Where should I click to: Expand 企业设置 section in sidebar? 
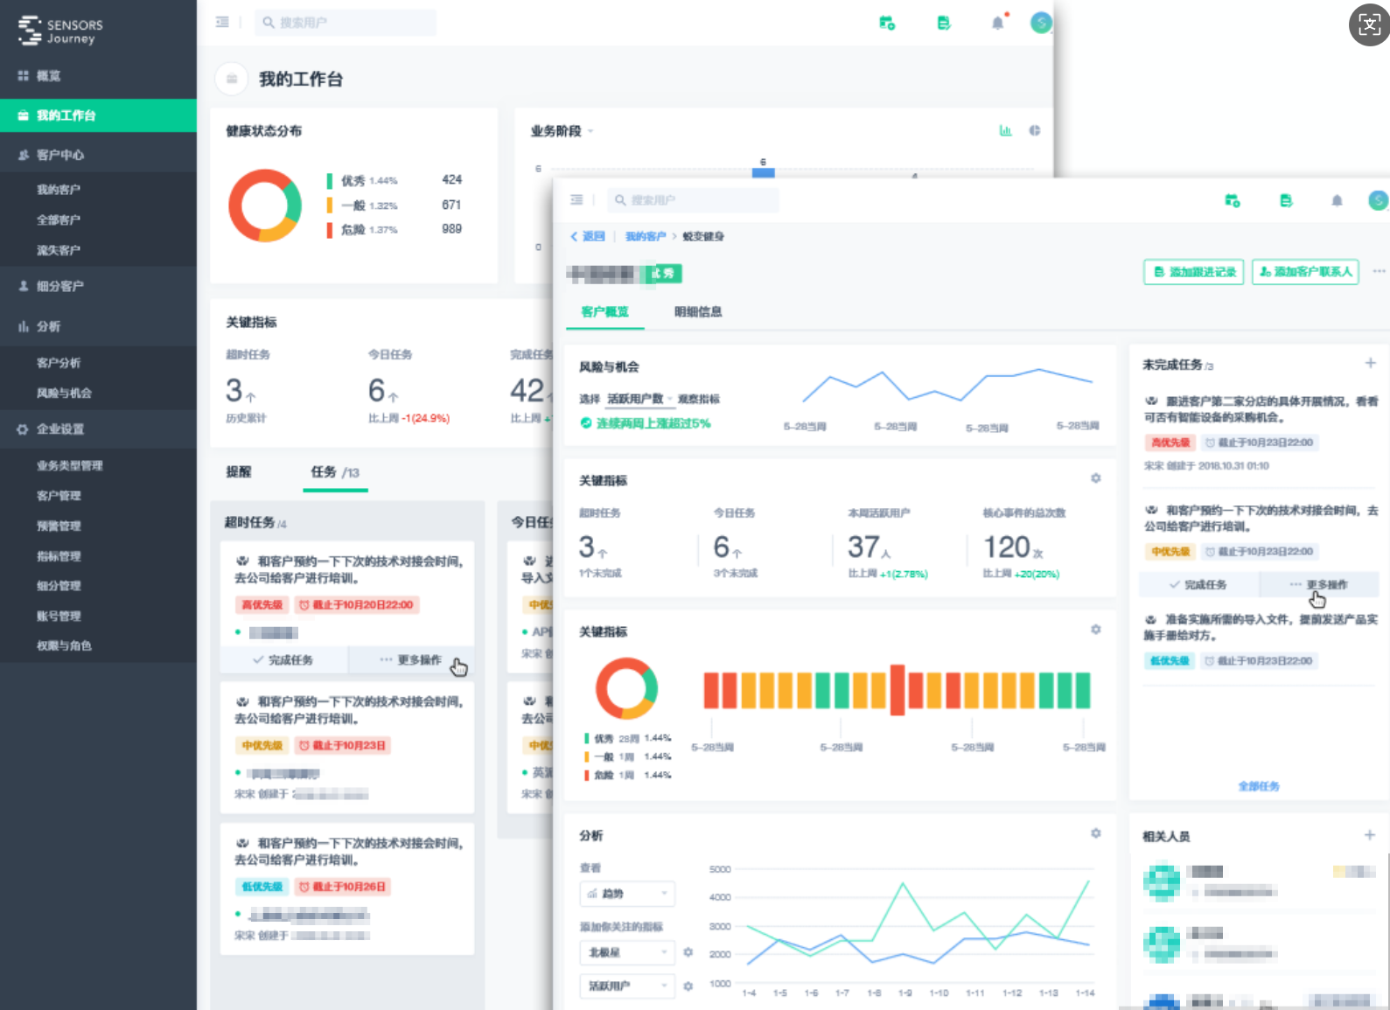[98, 429]
